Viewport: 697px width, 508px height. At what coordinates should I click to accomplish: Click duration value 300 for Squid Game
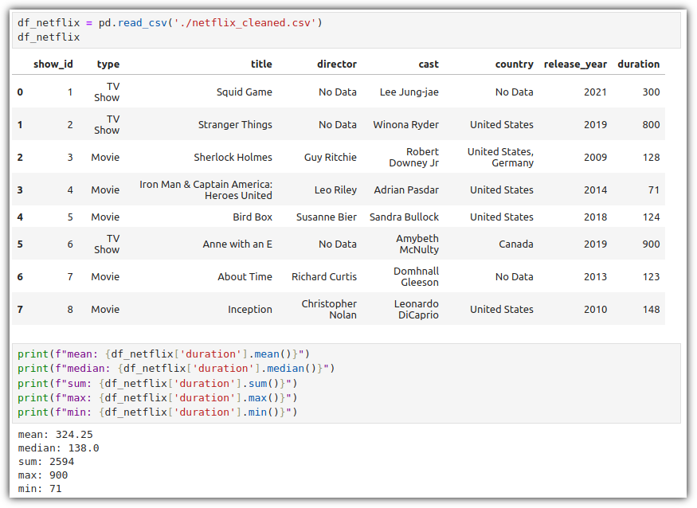pos(651,92)
